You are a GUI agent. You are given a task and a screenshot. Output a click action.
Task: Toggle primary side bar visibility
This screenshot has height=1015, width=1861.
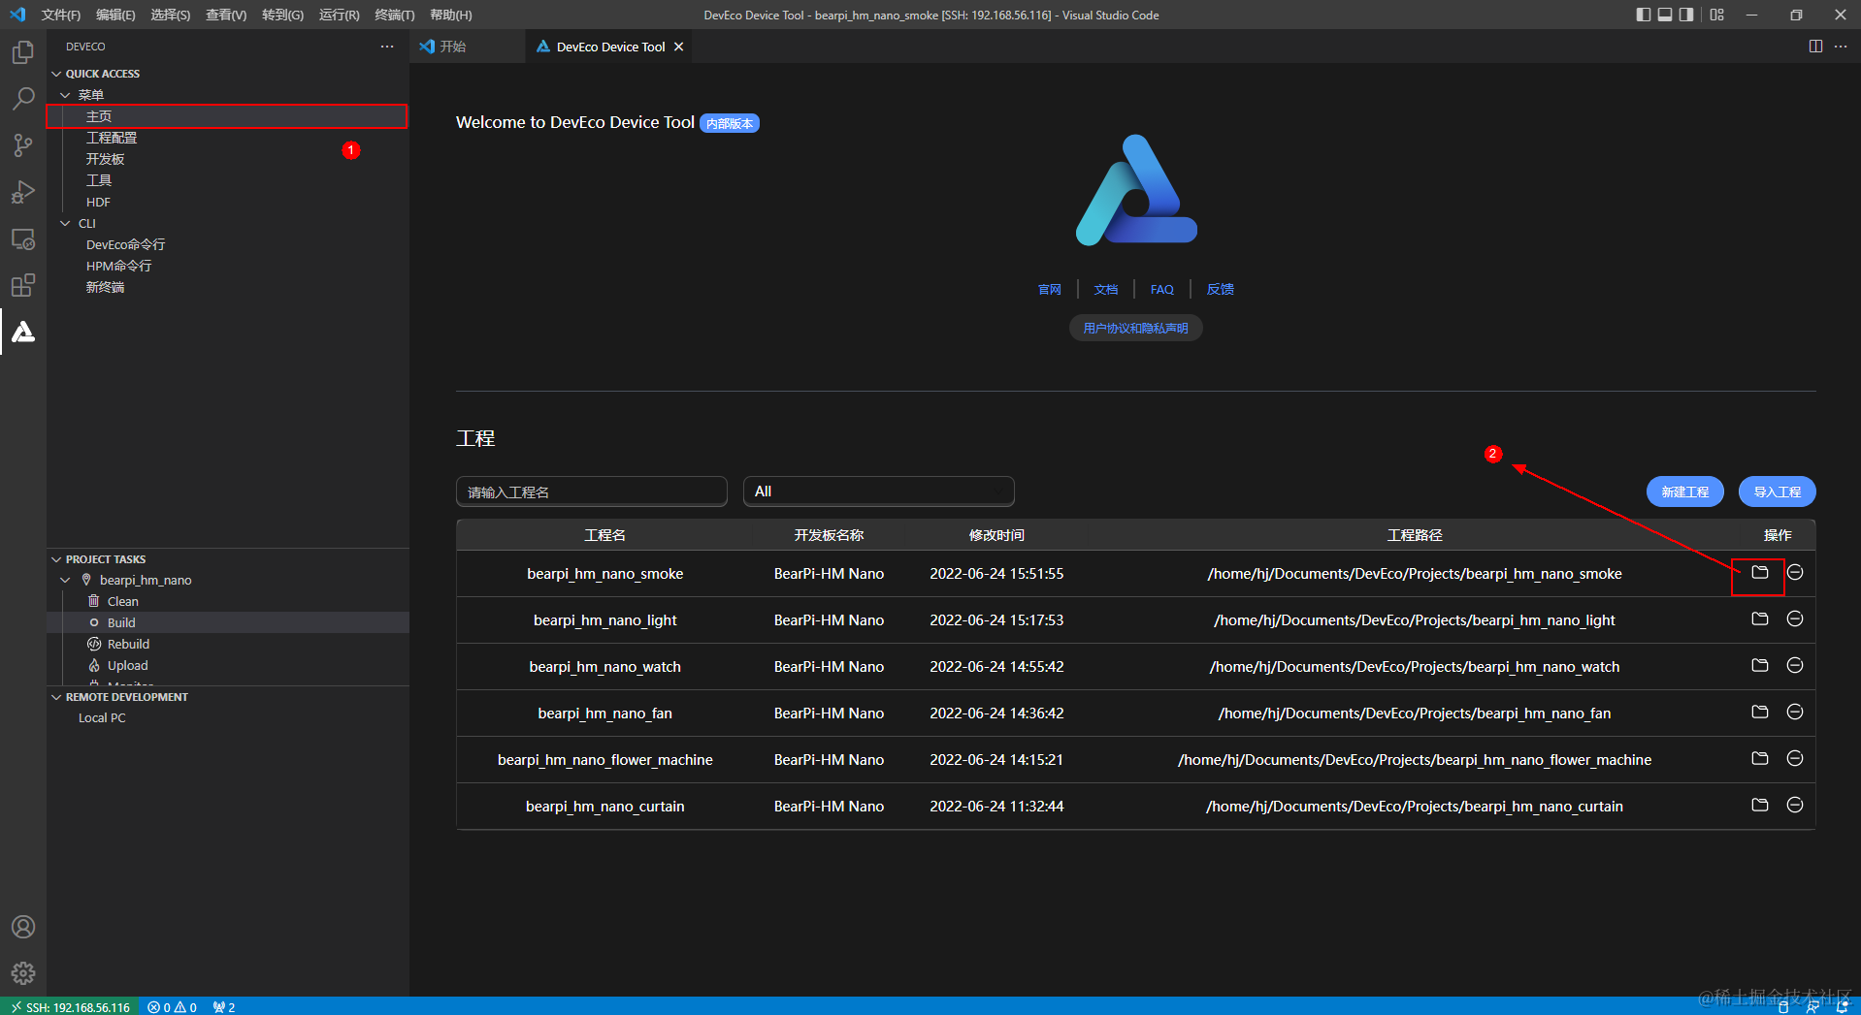(1643, 15)
